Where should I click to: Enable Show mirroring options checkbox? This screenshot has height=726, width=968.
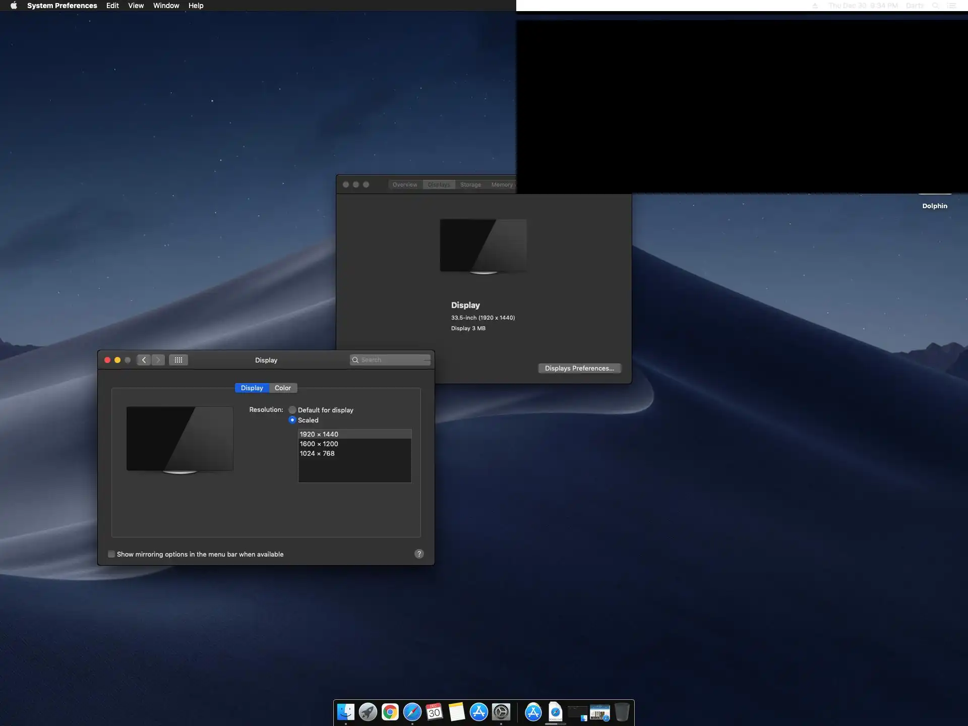tap(111, 554)
